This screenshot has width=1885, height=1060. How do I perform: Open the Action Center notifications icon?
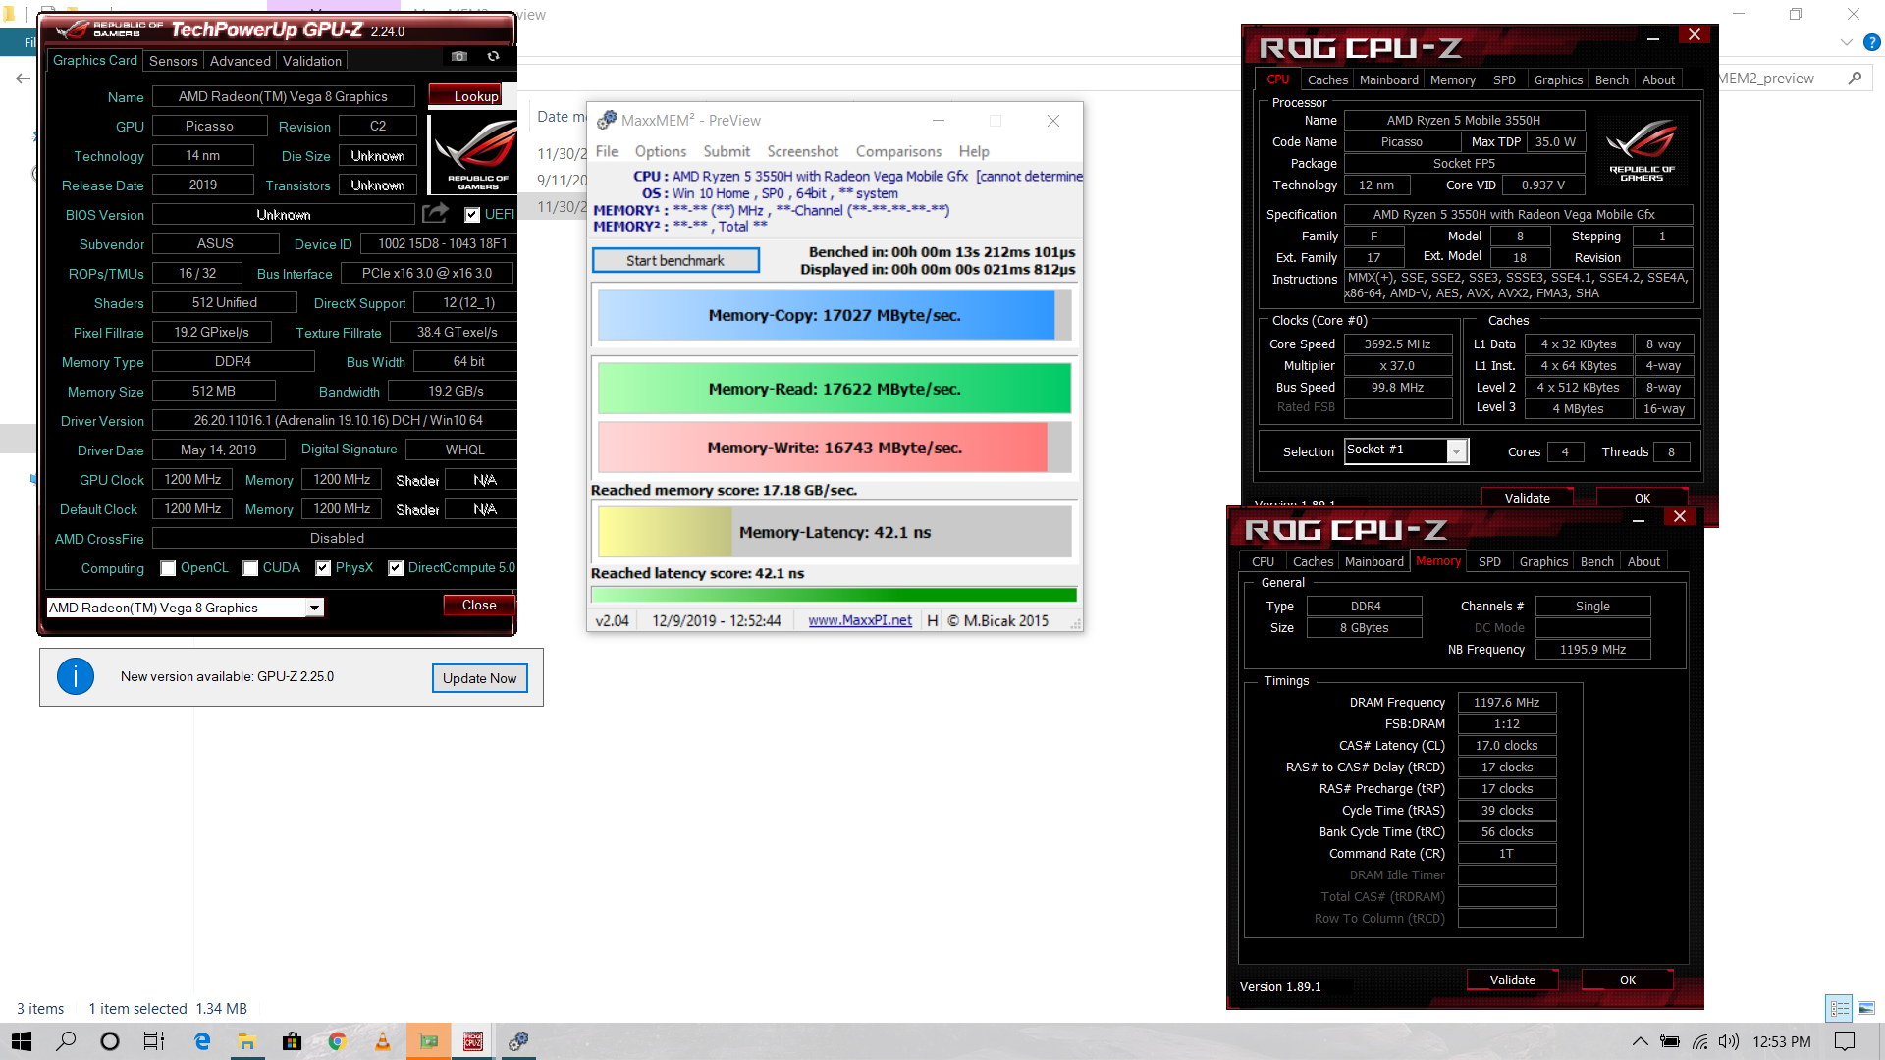1845,1041
